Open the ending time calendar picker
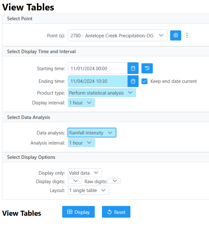 (x=133, y=81)
